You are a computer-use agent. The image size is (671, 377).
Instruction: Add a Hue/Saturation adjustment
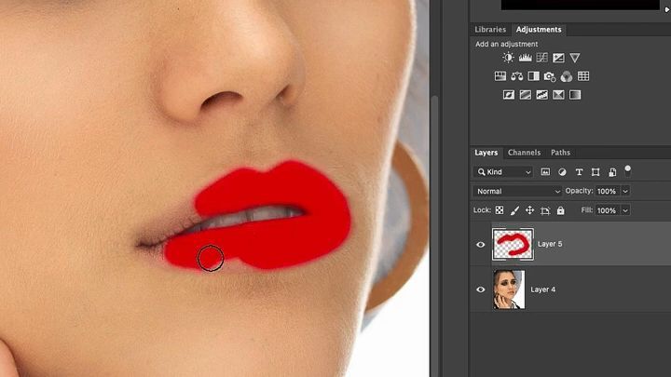pyautogui.click(x=500, y=76)
